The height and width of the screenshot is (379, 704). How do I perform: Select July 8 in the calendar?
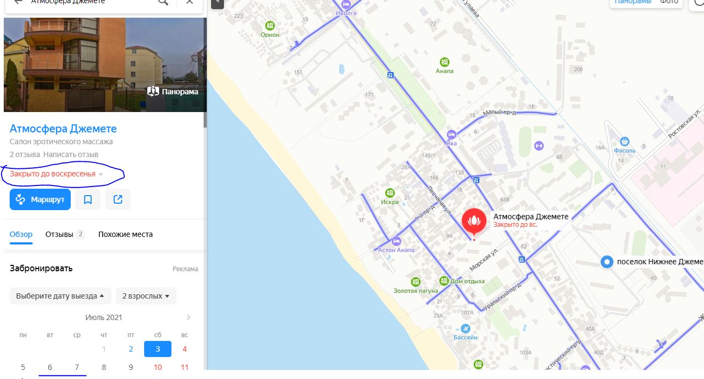[x=104, y=367]
